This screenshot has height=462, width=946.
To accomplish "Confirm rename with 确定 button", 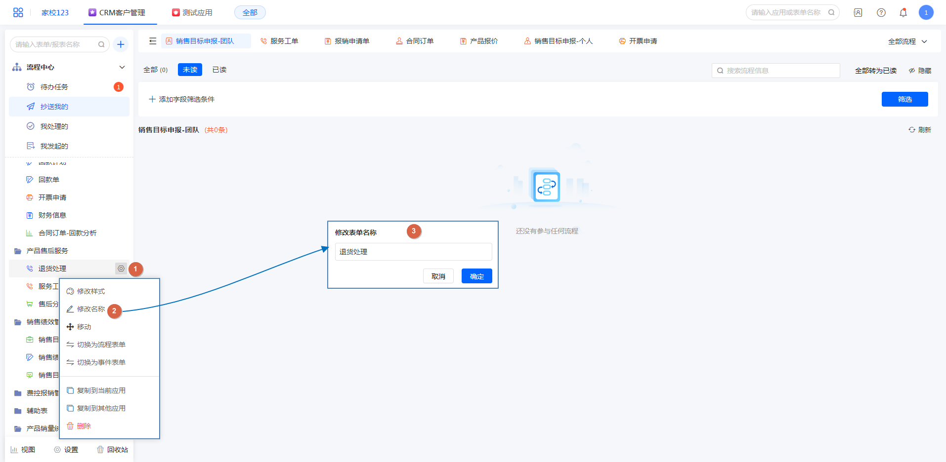I will click(476, 276).
